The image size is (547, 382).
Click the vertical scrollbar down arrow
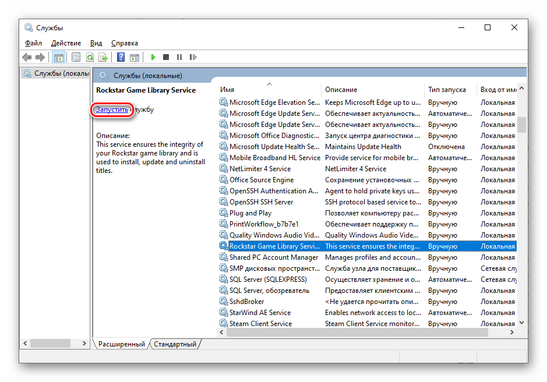521,322
